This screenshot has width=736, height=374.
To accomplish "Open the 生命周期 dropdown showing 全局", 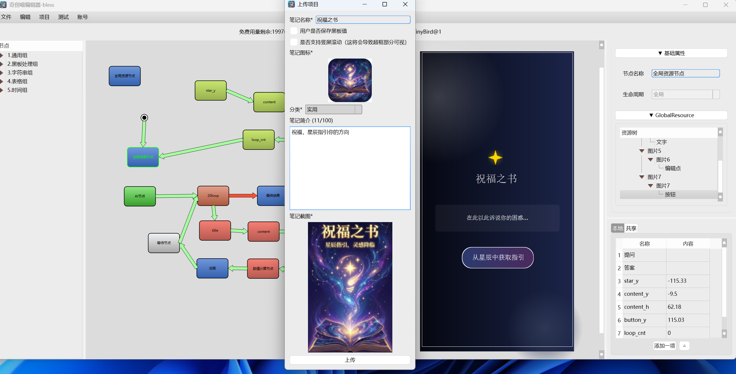I will click(685, 94).
